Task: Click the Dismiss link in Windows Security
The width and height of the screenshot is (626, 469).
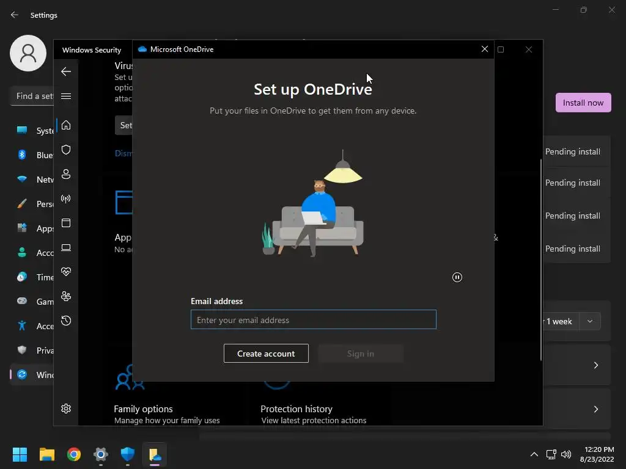Action: click(123, 153)
